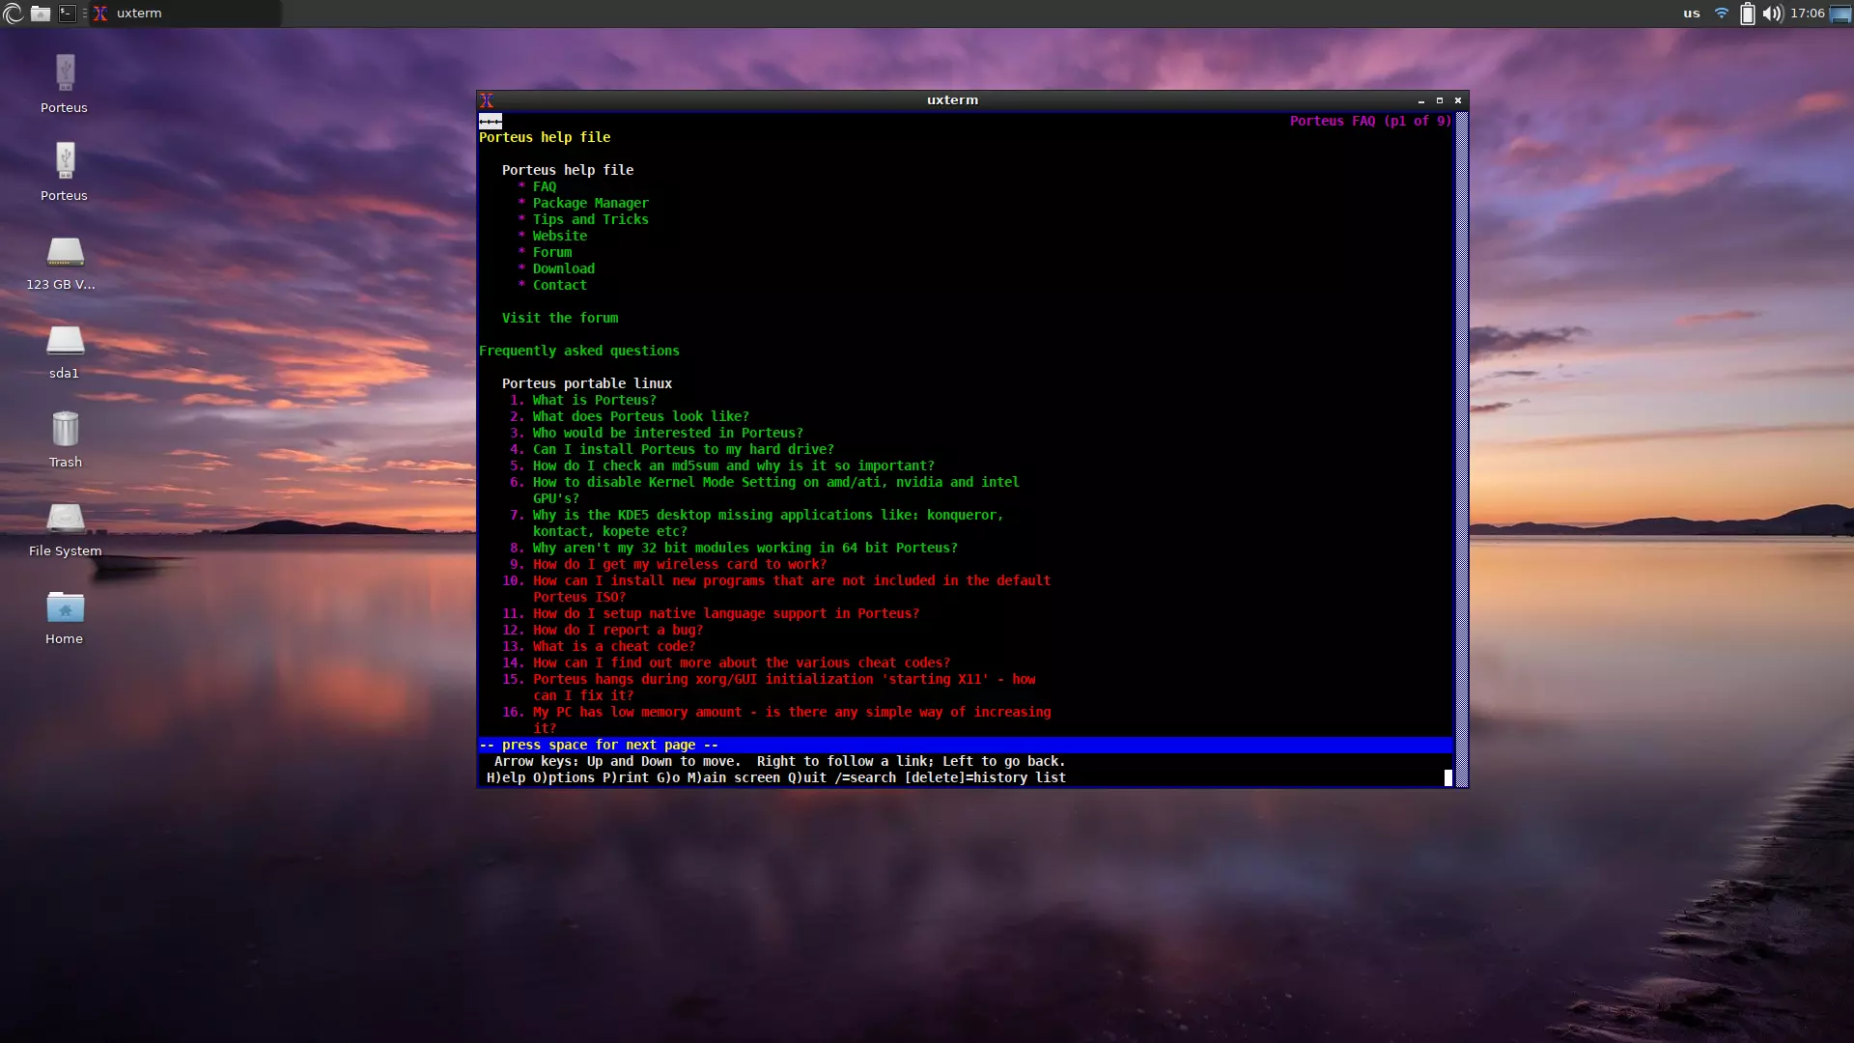Open the battery status indicator

click(1747, 14)
